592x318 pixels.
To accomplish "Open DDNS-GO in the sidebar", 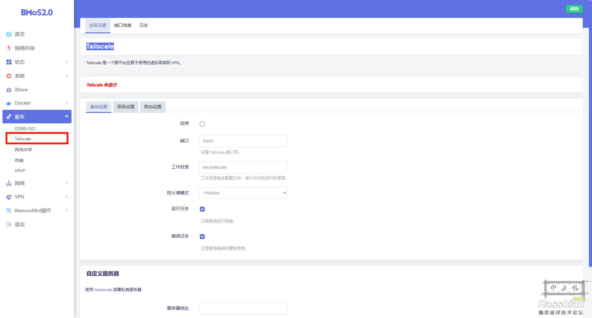I will [25, 129].
